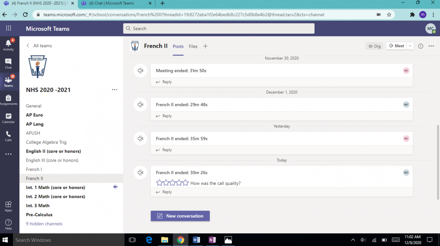Open the Activity feed icon
The image size is (440, 246).
[8, 45]
